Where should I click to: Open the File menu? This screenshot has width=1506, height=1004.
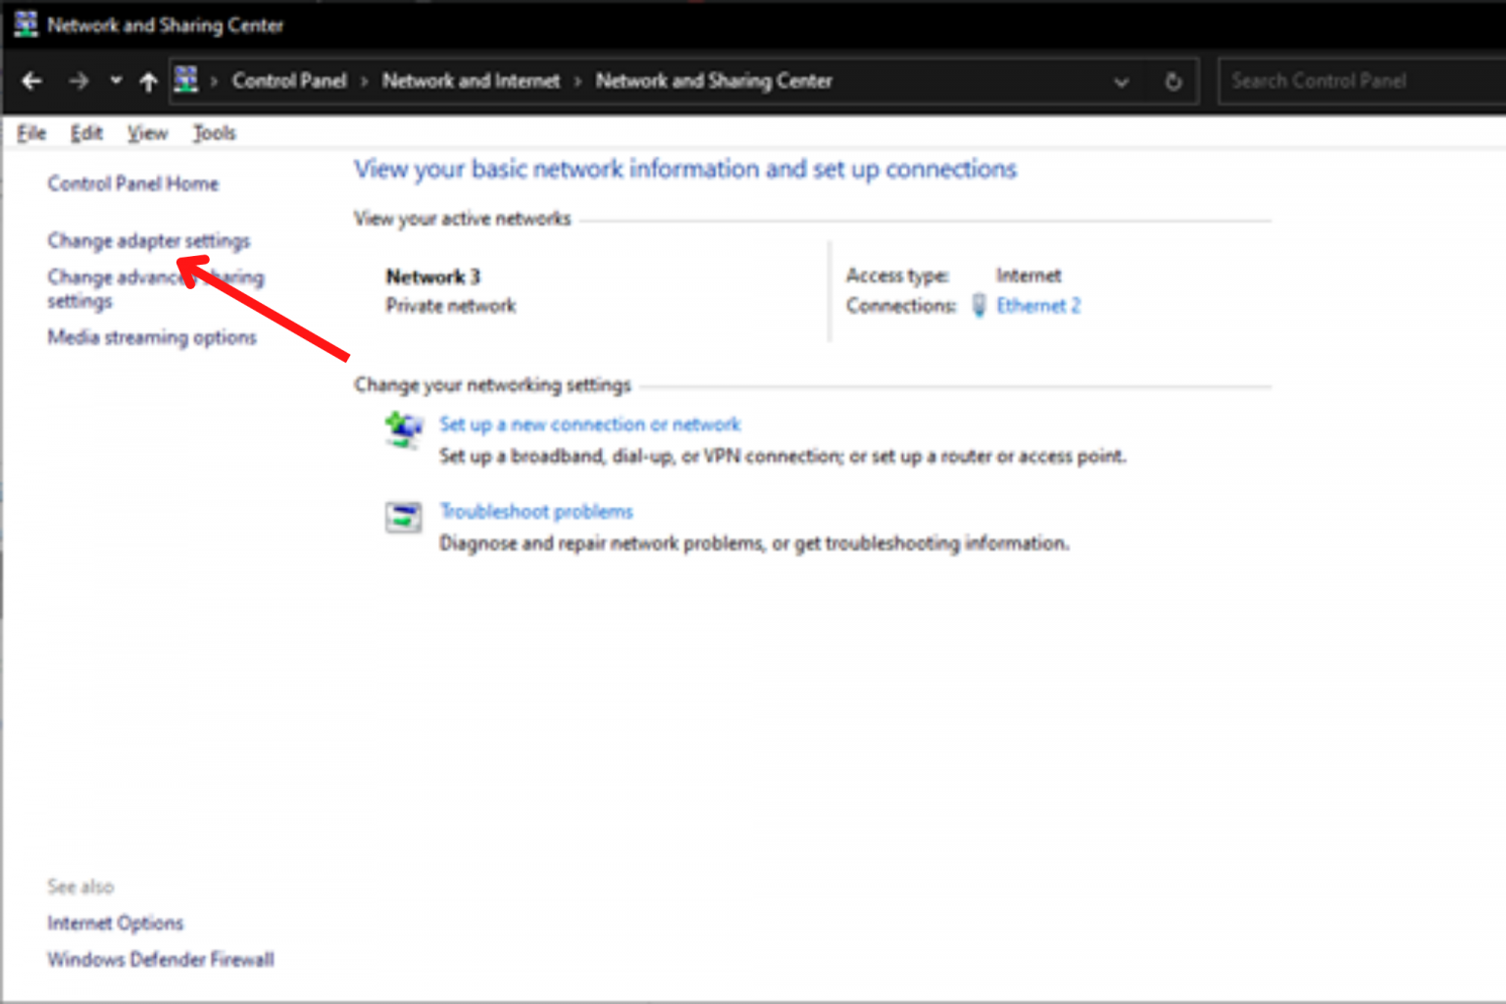pyautogui.click(x=31, y=132)
